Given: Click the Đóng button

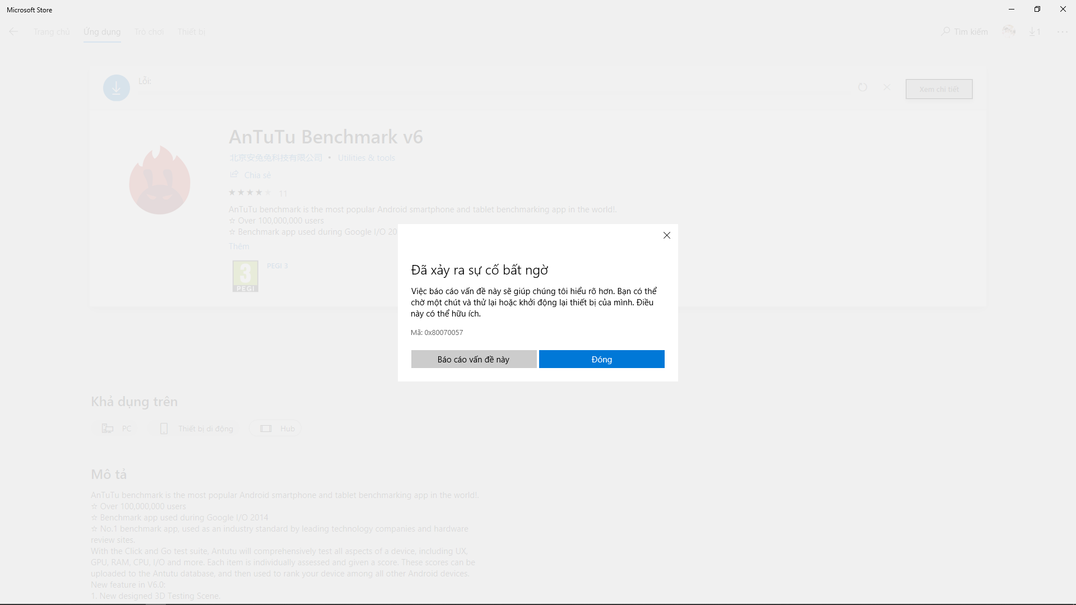Looking at the screenshot, I should 602,359.
